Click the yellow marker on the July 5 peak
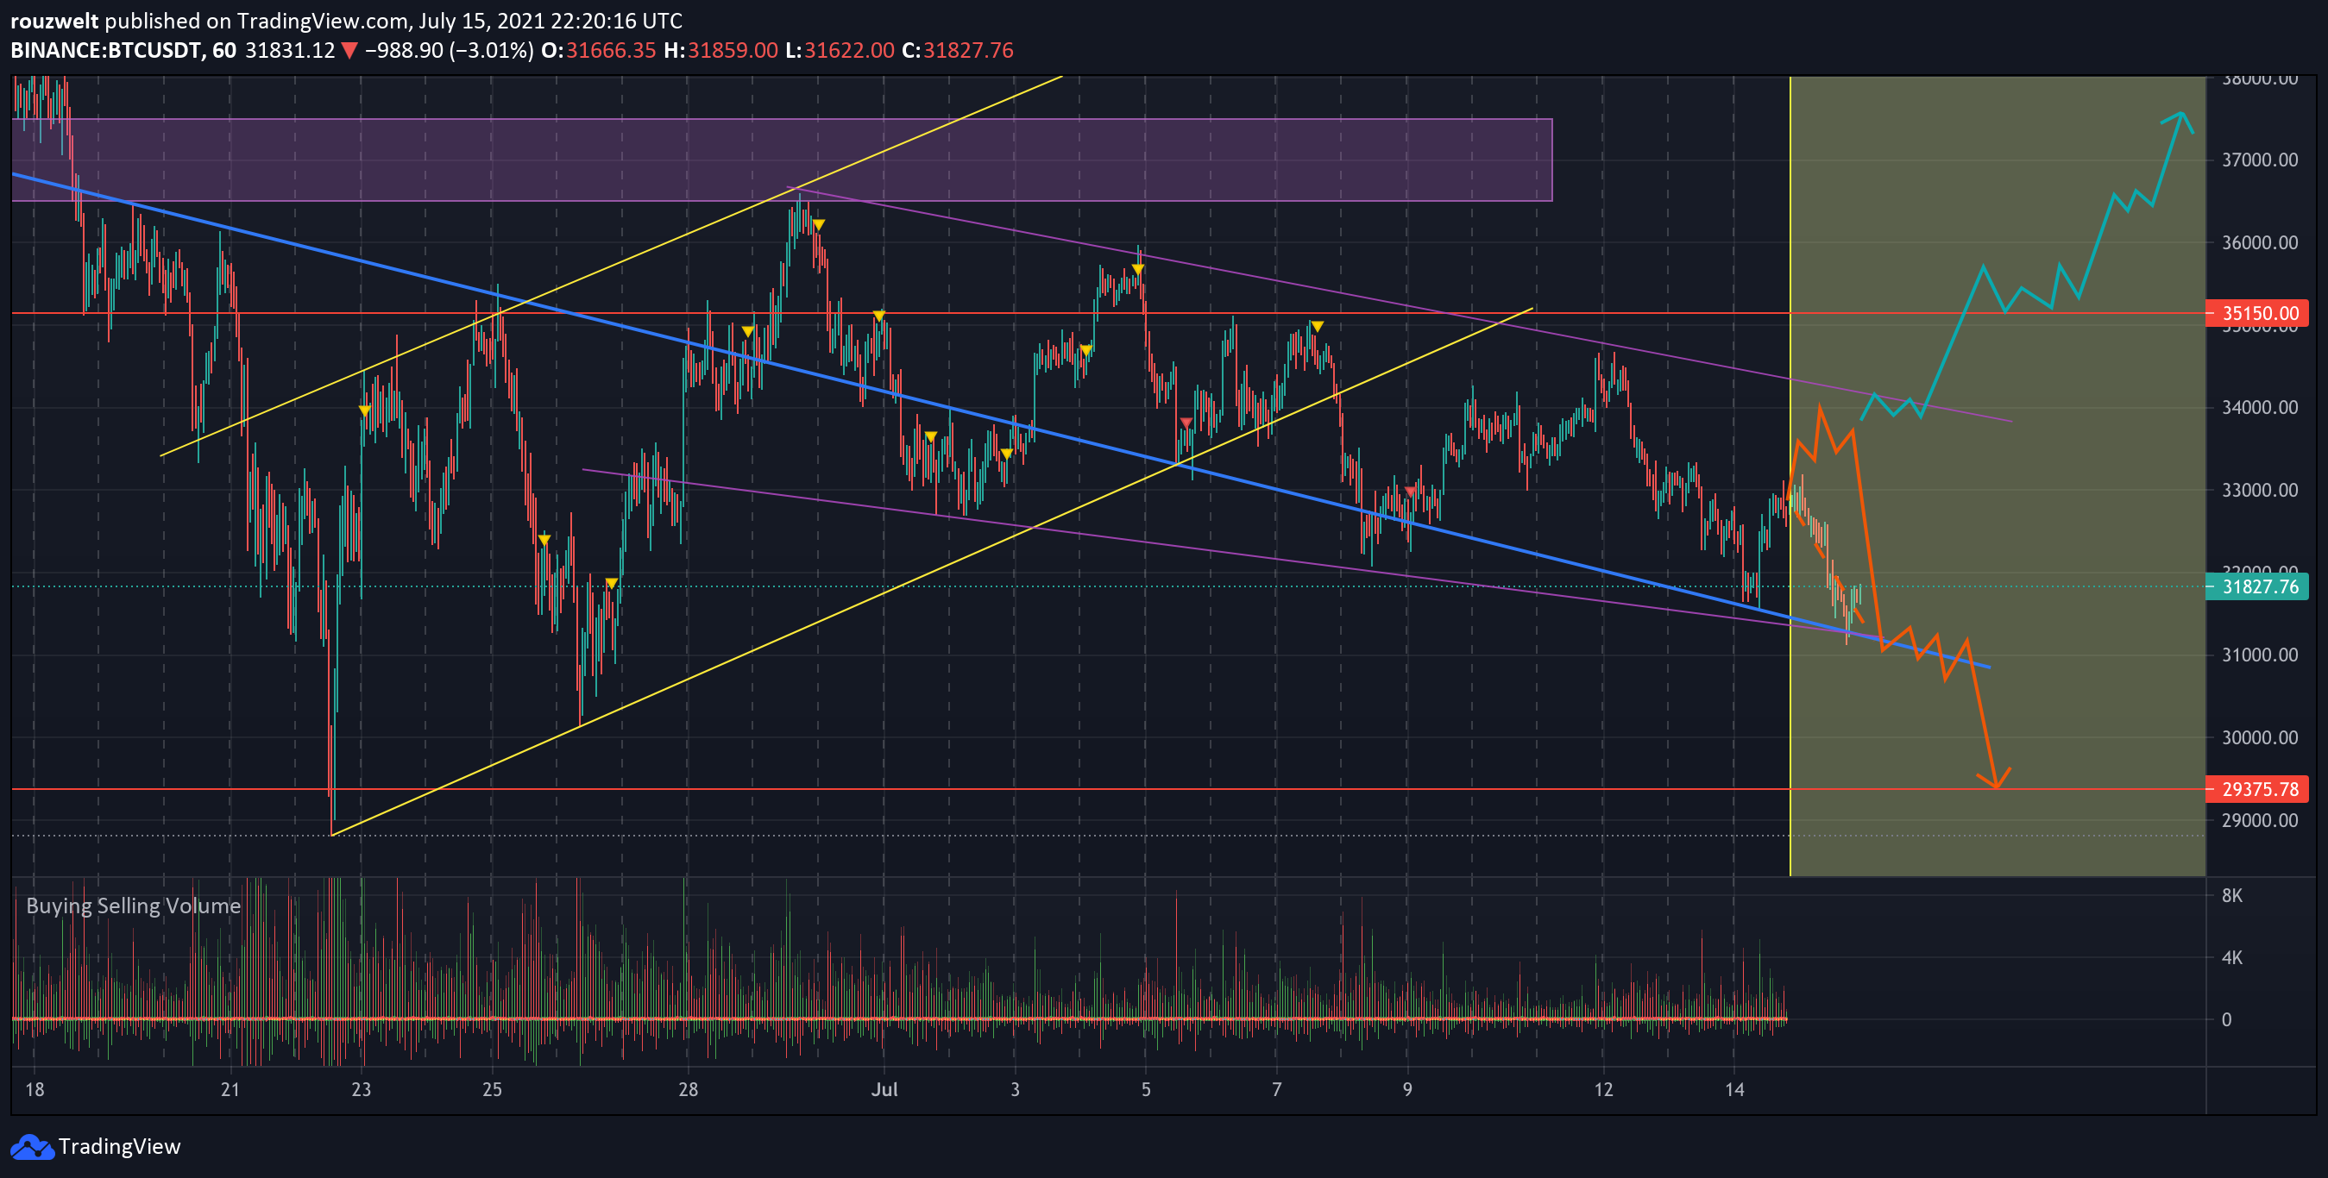This screenshot has height=1178, width=2328. pyautogui.click(x=1138, y=269)
